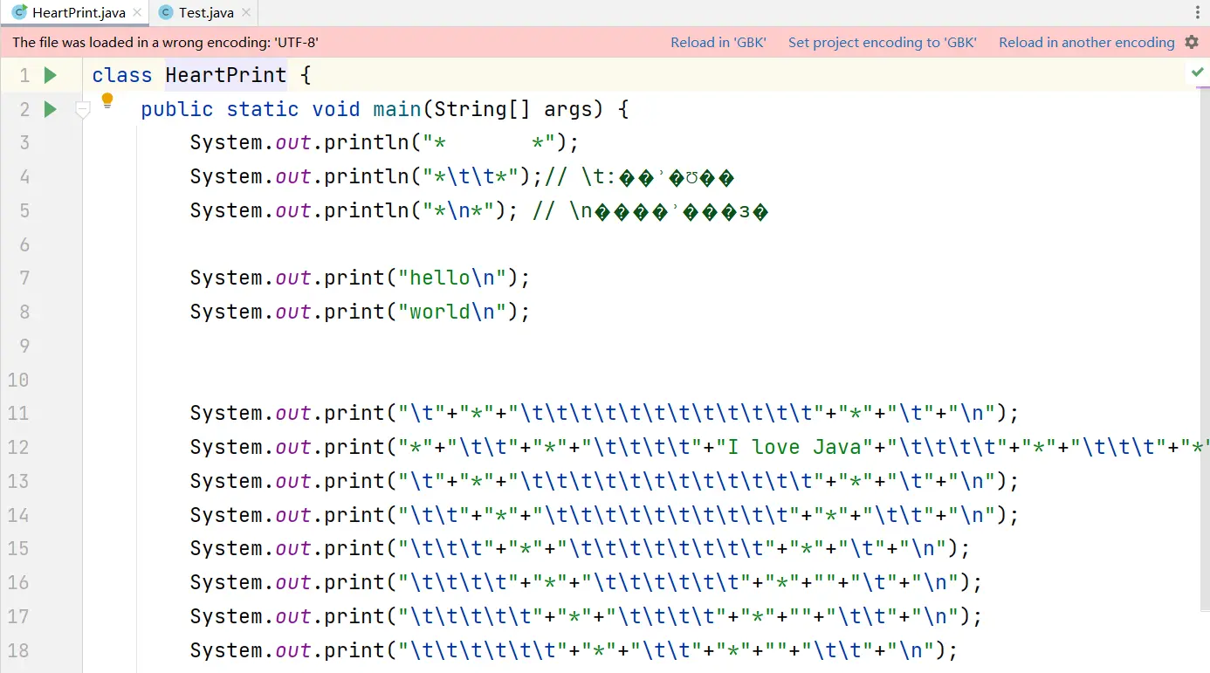Click the vertical scrollbar on the right
This screenshot has height=673, width=1210.
point(1205,349)
